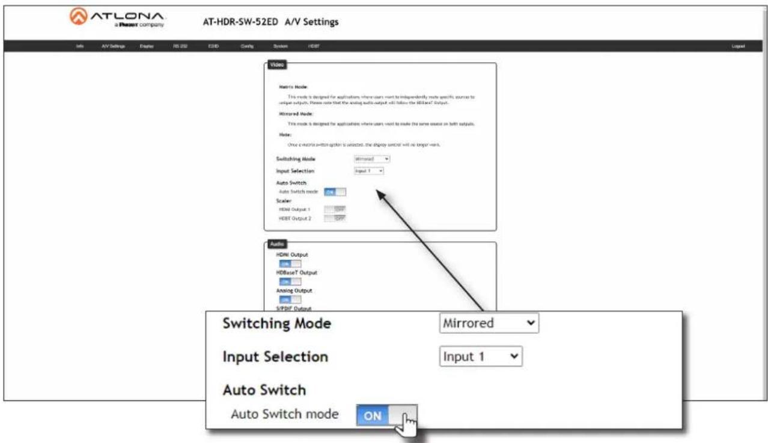Open the HDBT menu tab
Screen dimensions: 768x443
coord(314,46)
